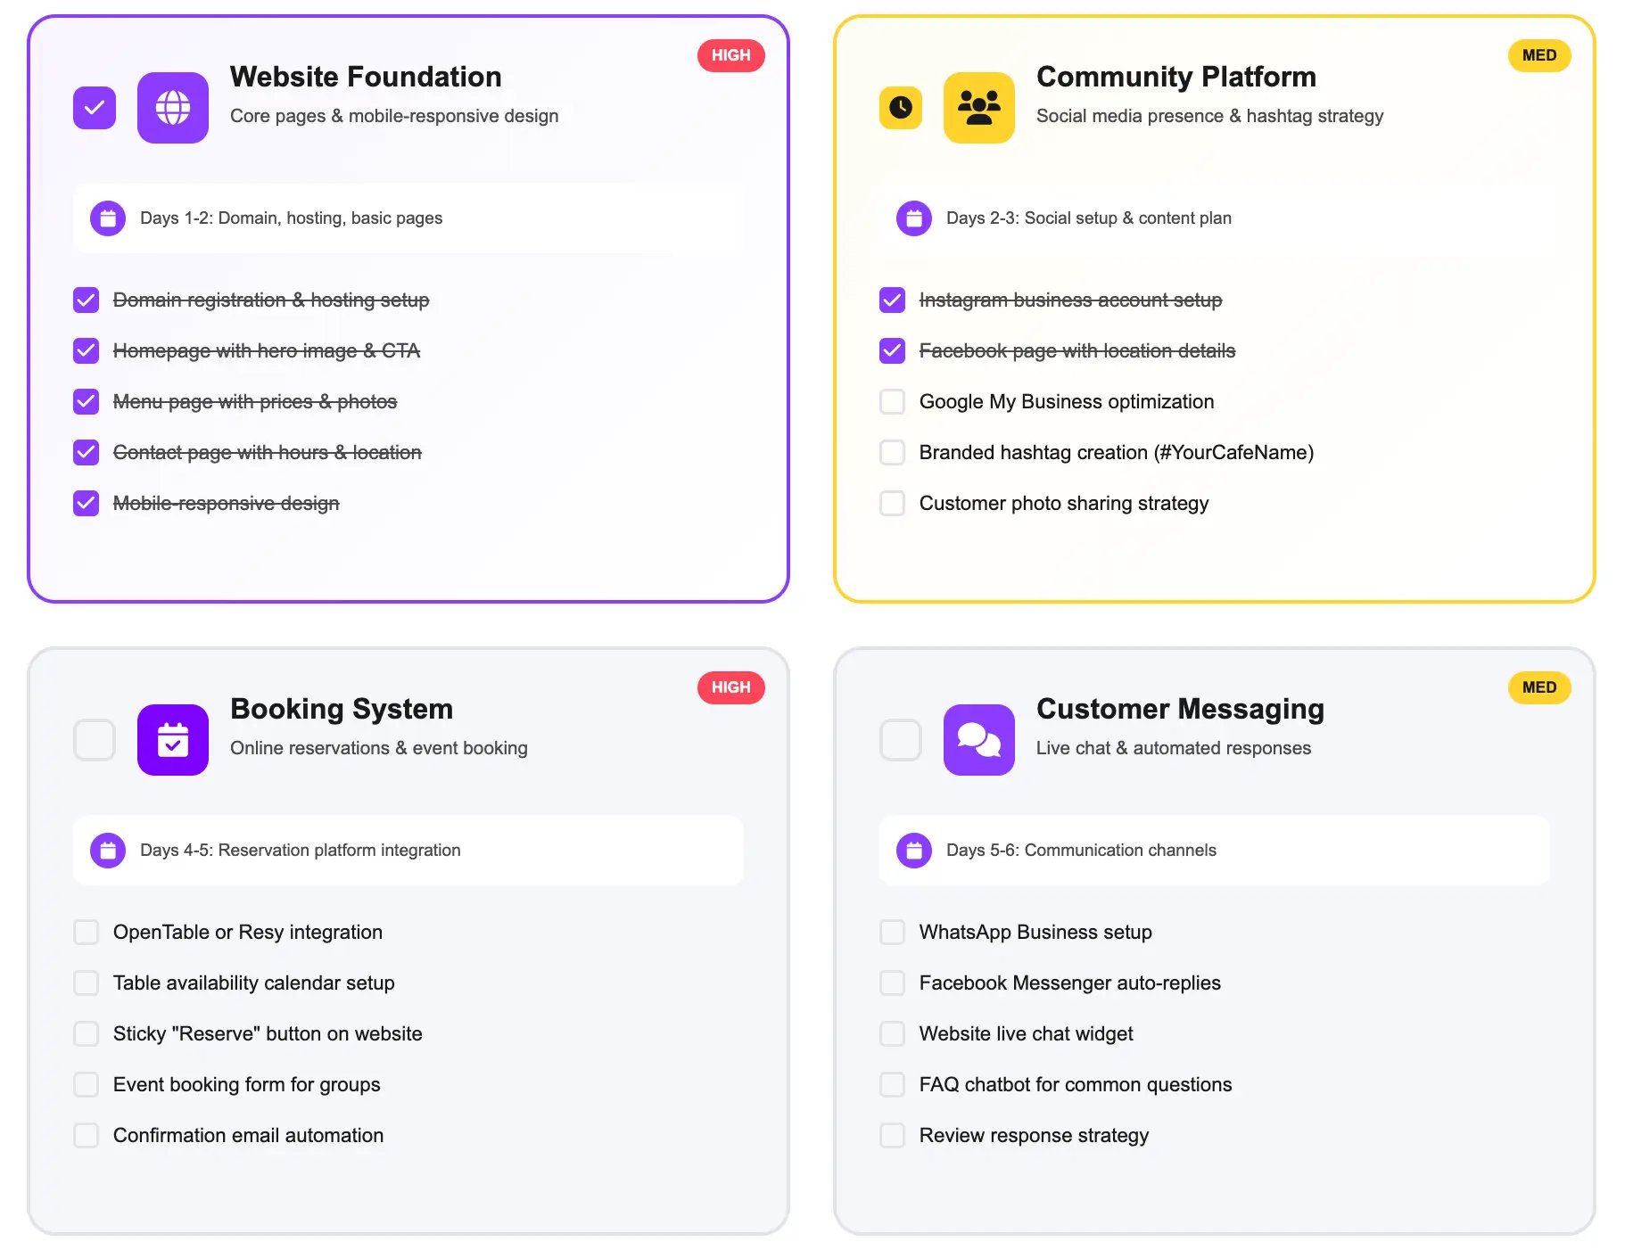1625x1250 pixels.
Task: Click the calendar icon beside Days 1-2
Action: point(108,218)
